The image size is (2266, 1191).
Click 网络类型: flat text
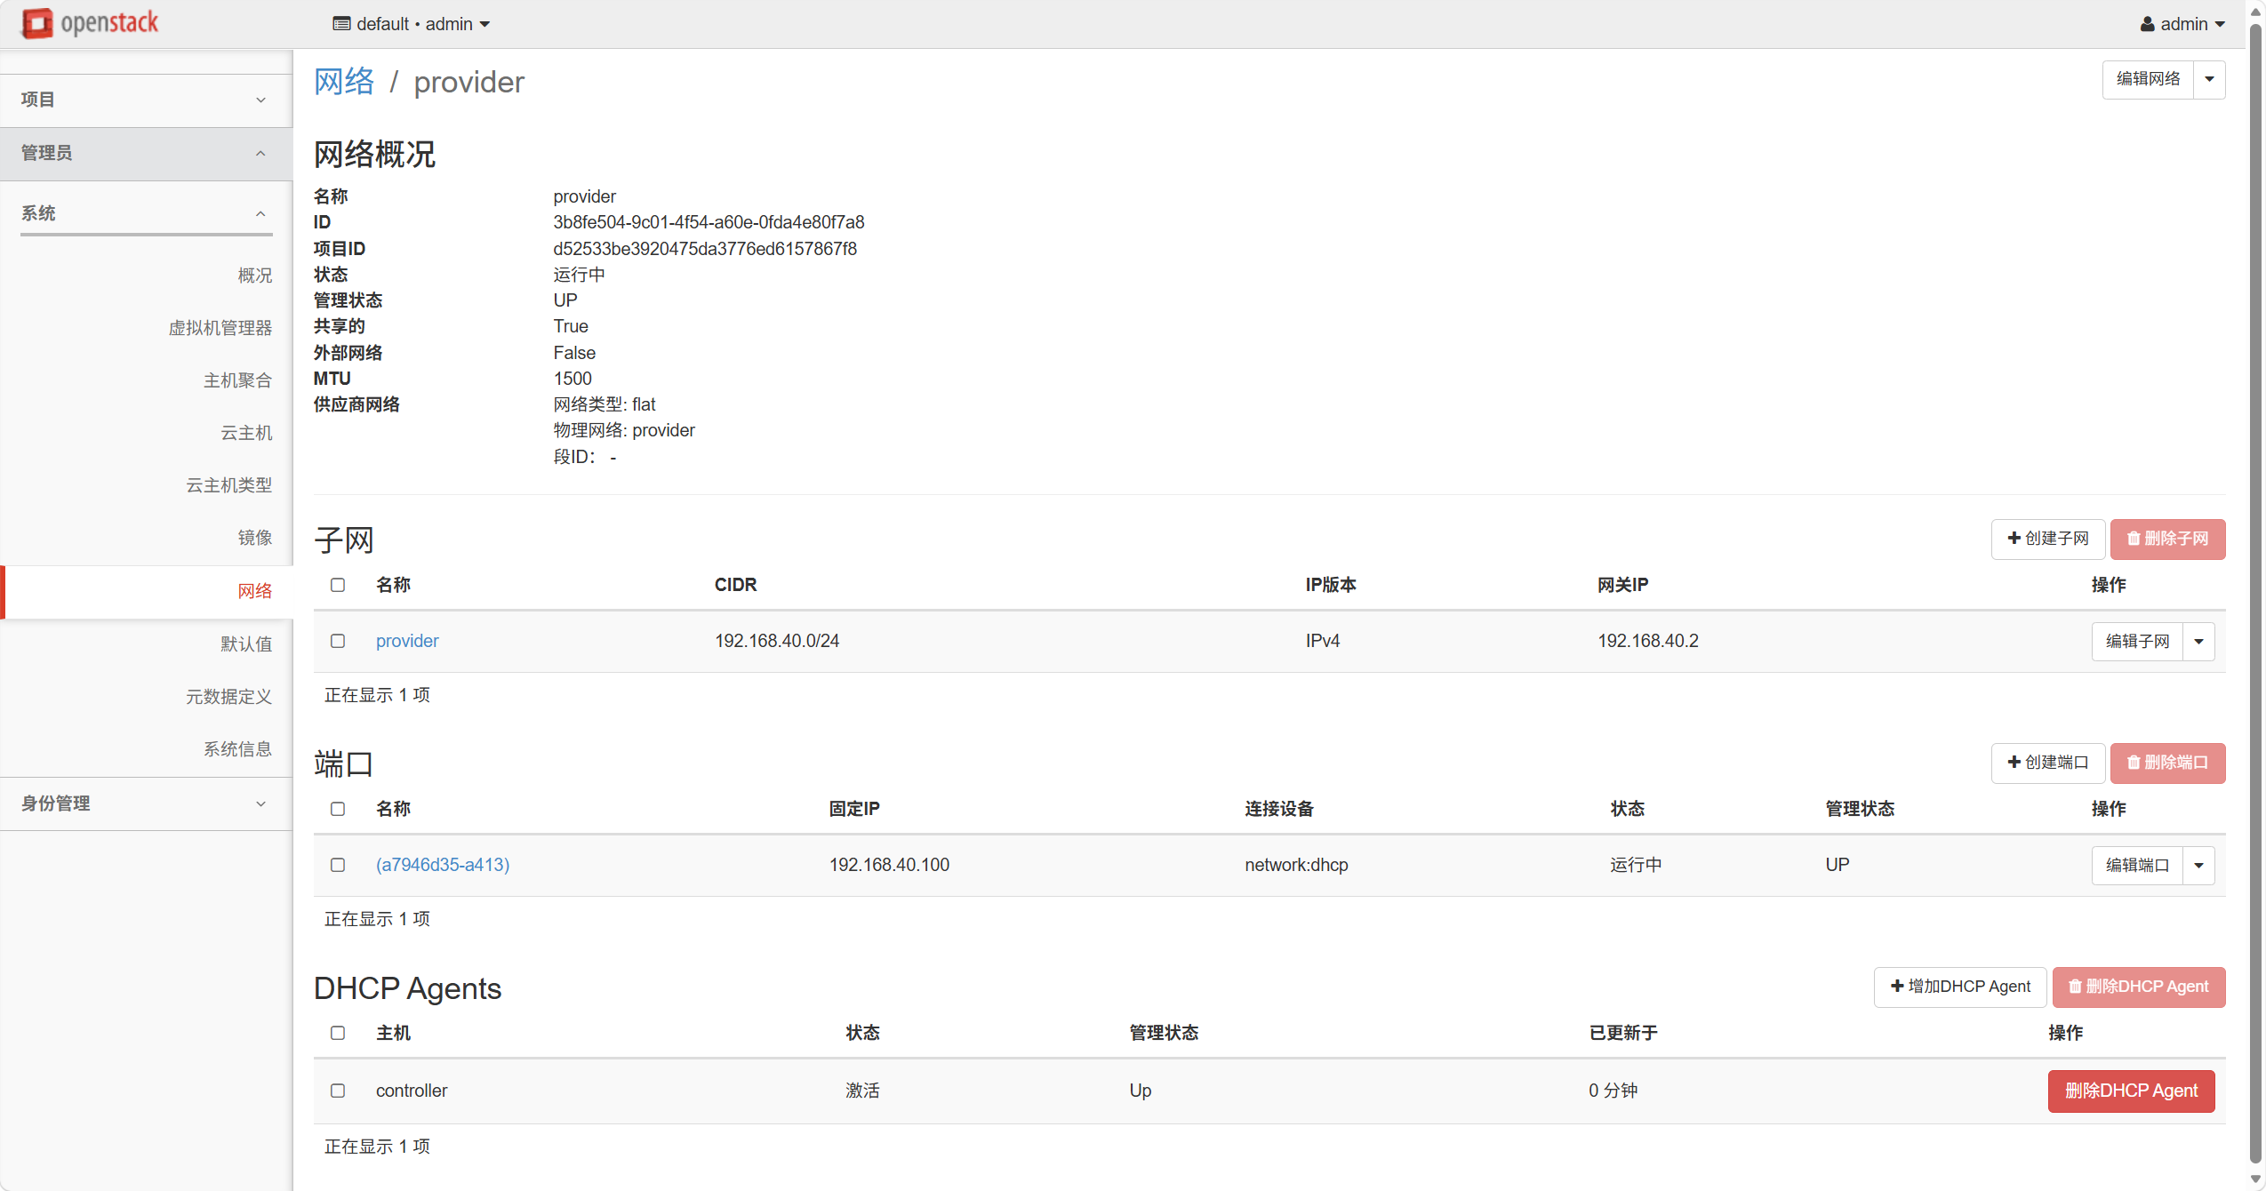pyautogui.click(x=605, y=404)
